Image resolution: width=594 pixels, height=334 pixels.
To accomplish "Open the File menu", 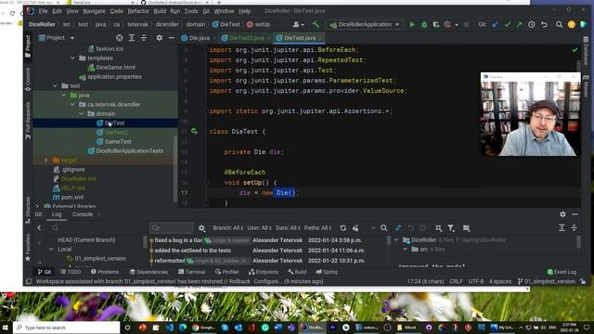I will pos(44,11).
